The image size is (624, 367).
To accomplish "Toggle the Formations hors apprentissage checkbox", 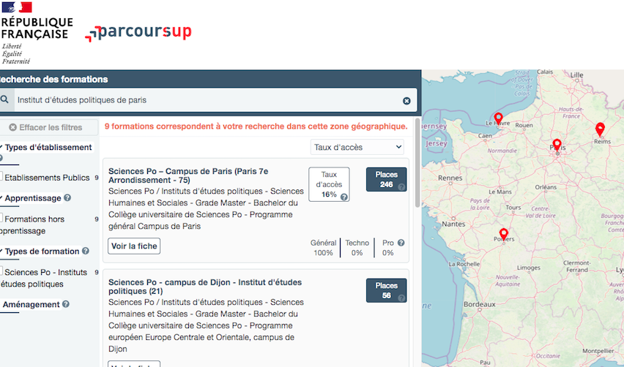I will pyautogui.click(x=1, y=217).
